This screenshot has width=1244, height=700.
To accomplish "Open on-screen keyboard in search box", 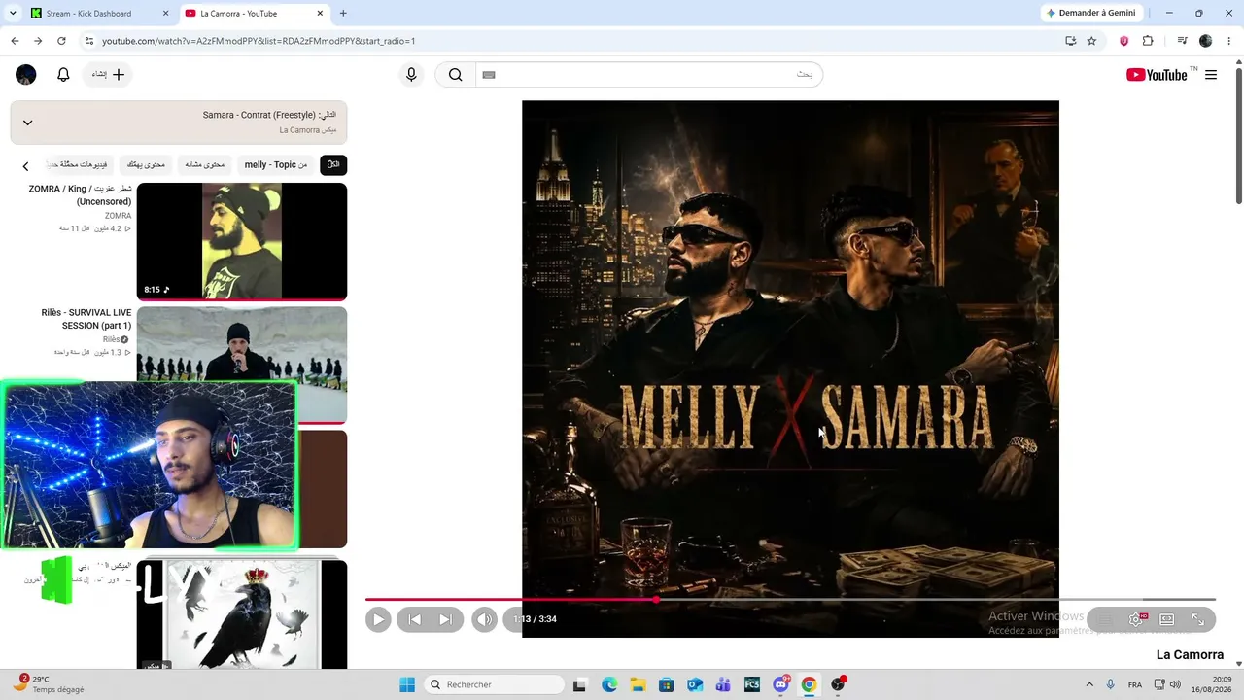I will click(489, 75).
